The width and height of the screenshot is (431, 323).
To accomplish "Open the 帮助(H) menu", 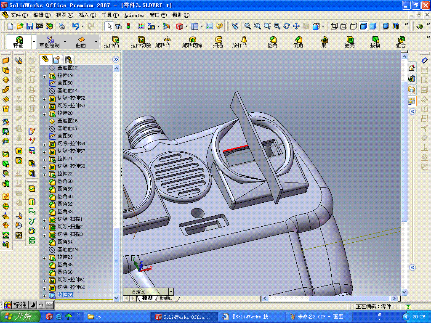I will pyautogui.click(x=181, y=15).
